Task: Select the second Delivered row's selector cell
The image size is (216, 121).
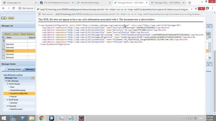Action: [3, 48]
